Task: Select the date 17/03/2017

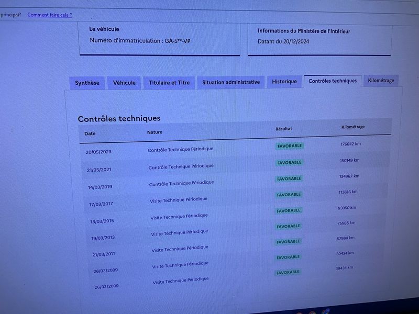Action: coord(101,204)
